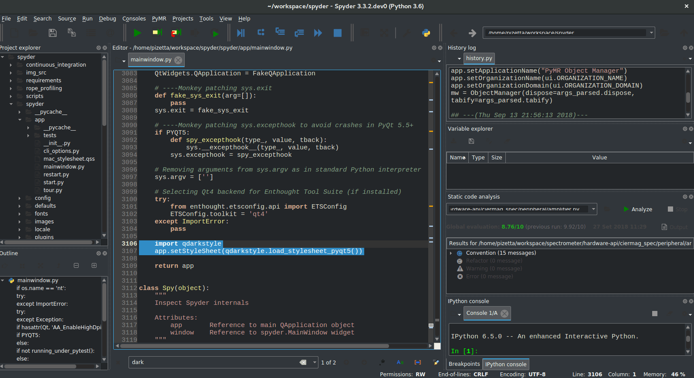Click the Analyze button
The width and height of the screenshot is (694, 378).
638,209
